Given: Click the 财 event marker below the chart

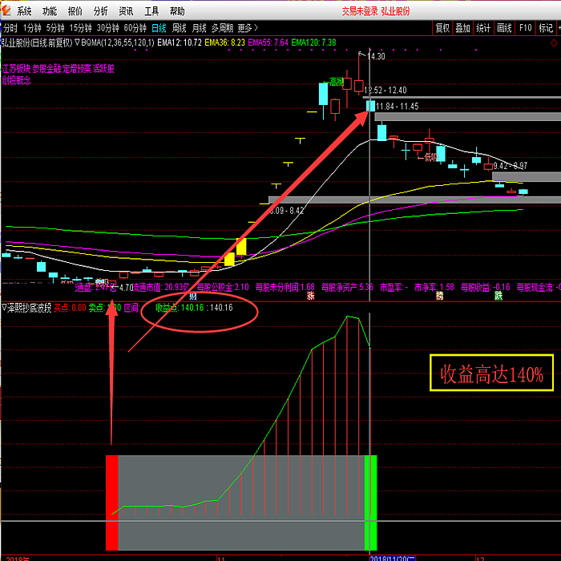Looking at the screenshot, I should coord(193,296).
